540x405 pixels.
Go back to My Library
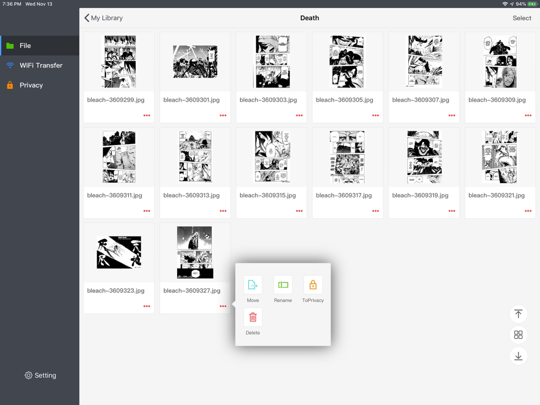103,18
